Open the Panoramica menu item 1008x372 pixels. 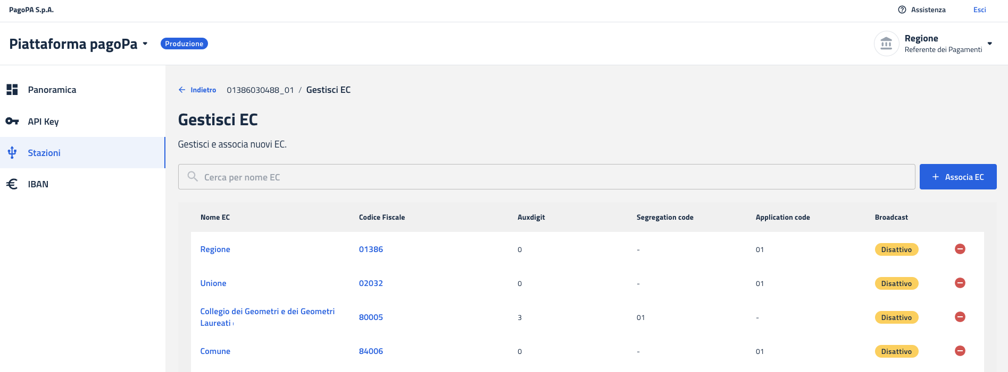(x=52, y=90)
